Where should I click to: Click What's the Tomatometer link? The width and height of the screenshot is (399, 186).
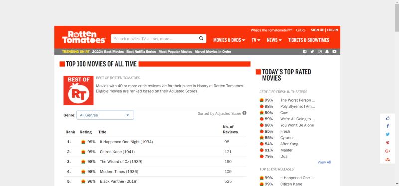click(271, 30)
